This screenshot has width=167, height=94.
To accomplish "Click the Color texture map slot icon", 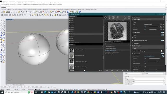I will [161, 24].
